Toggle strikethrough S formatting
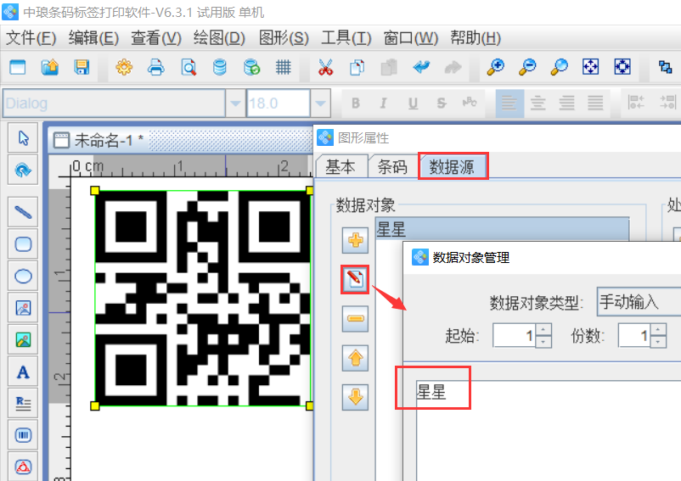 pos(442,103)
